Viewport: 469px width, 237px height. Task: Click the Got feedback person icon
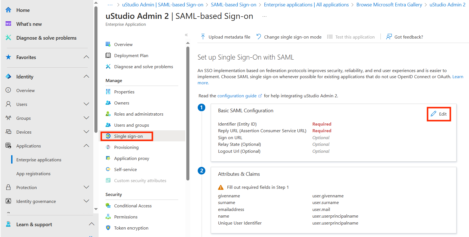tap(389, 37)
